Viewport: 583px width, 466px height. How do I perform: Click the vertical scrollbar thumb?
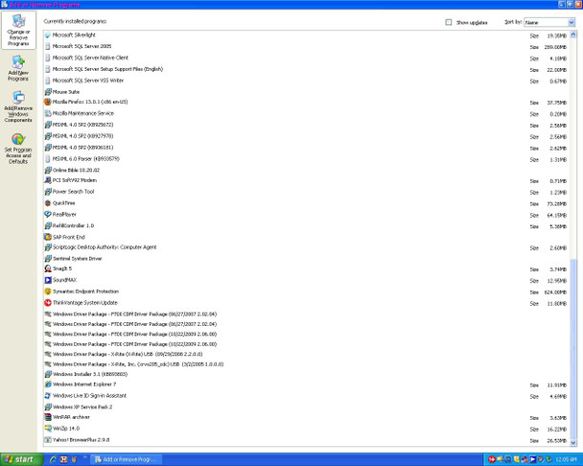[x=573, y=349]
